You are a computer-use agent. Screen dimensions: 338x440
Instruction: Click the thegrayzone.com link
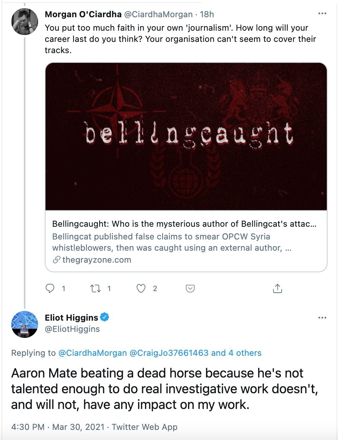[97, 260]
